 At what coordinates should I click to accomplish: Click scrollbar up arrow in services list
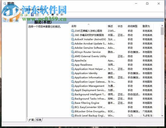click(x=162, y=26)
